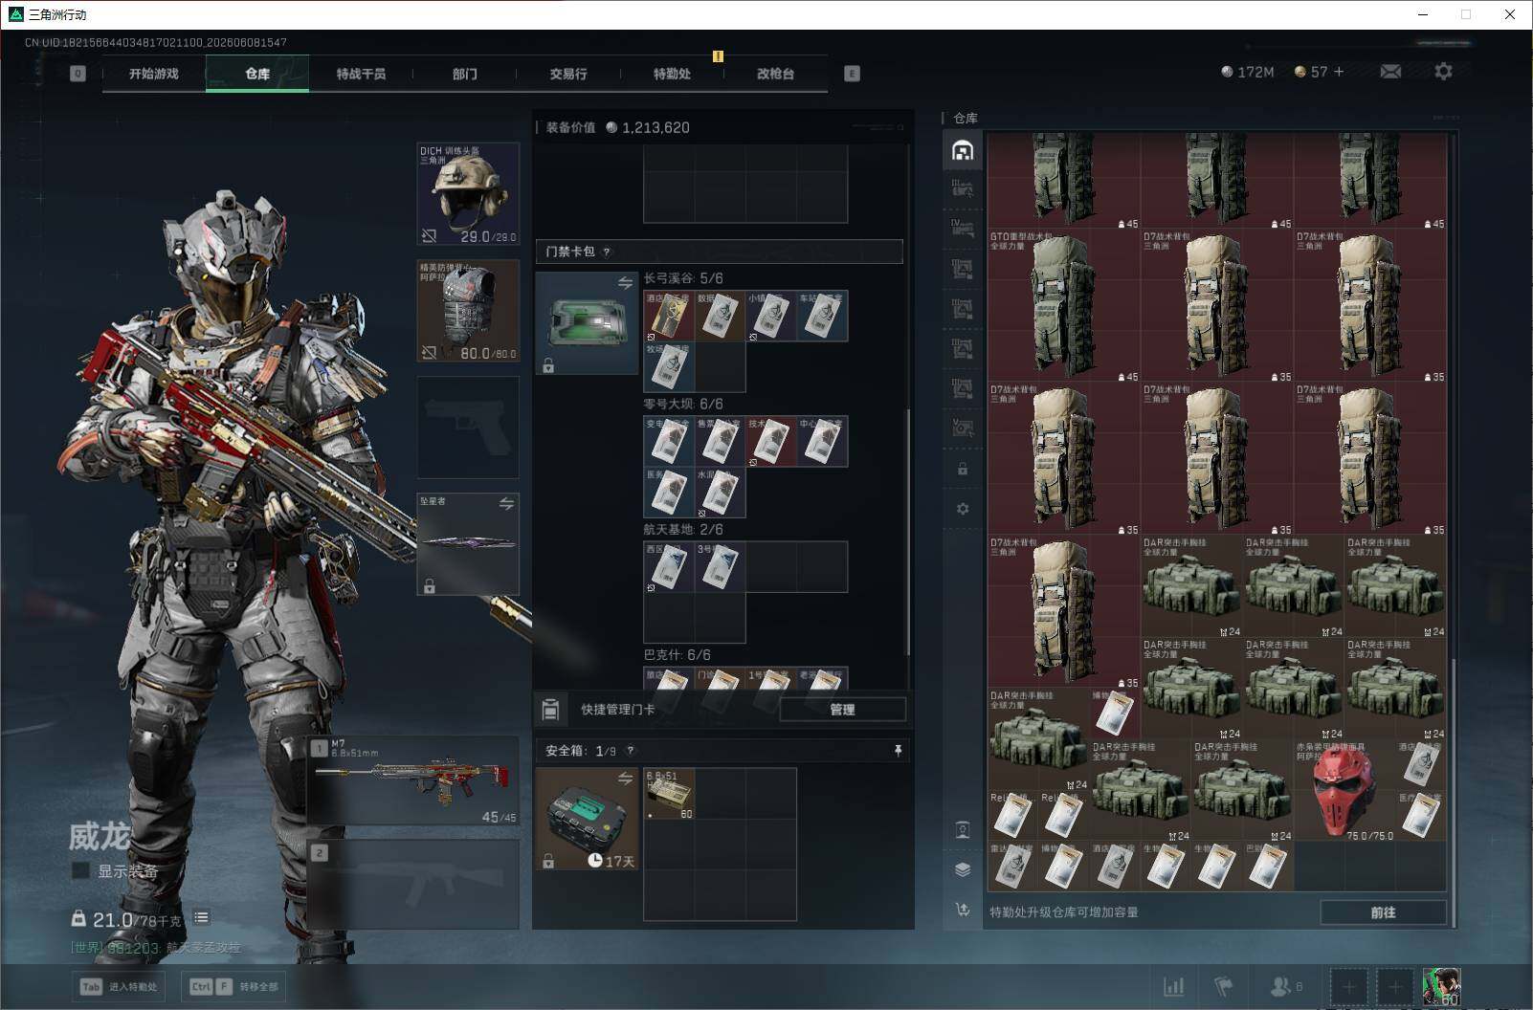
Task: Select the 6.8x51 ammo box in safe
Action: [670, 794]
